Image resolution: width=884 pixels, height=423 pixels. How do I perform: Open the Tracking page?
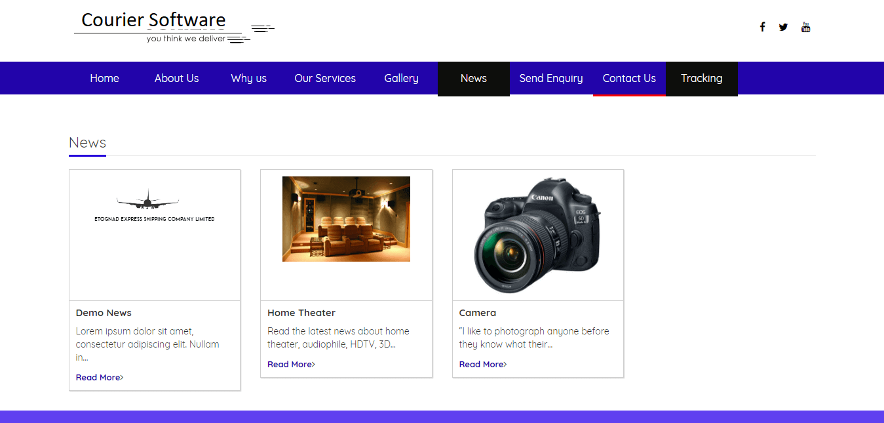point(701,78)
